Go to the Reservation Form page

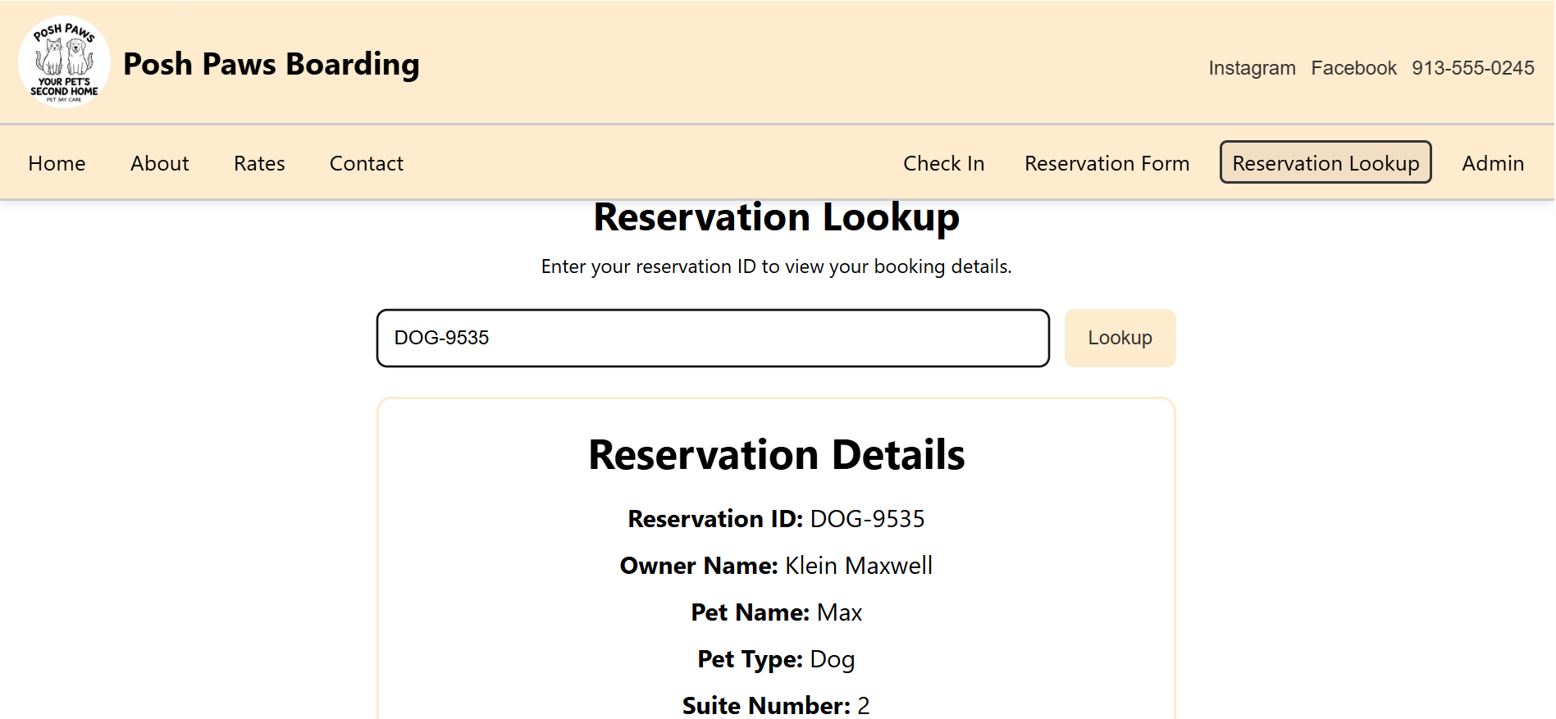click(x=1107, y=163)
